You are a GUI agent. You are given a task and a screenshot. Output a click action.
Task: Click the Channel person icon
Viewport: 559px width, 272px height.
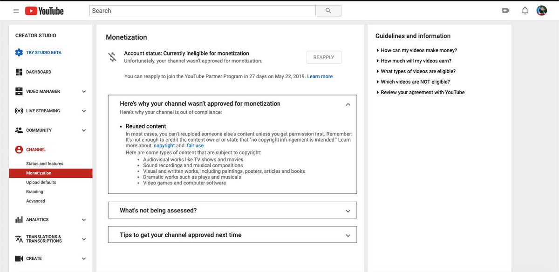click(19, 150)
